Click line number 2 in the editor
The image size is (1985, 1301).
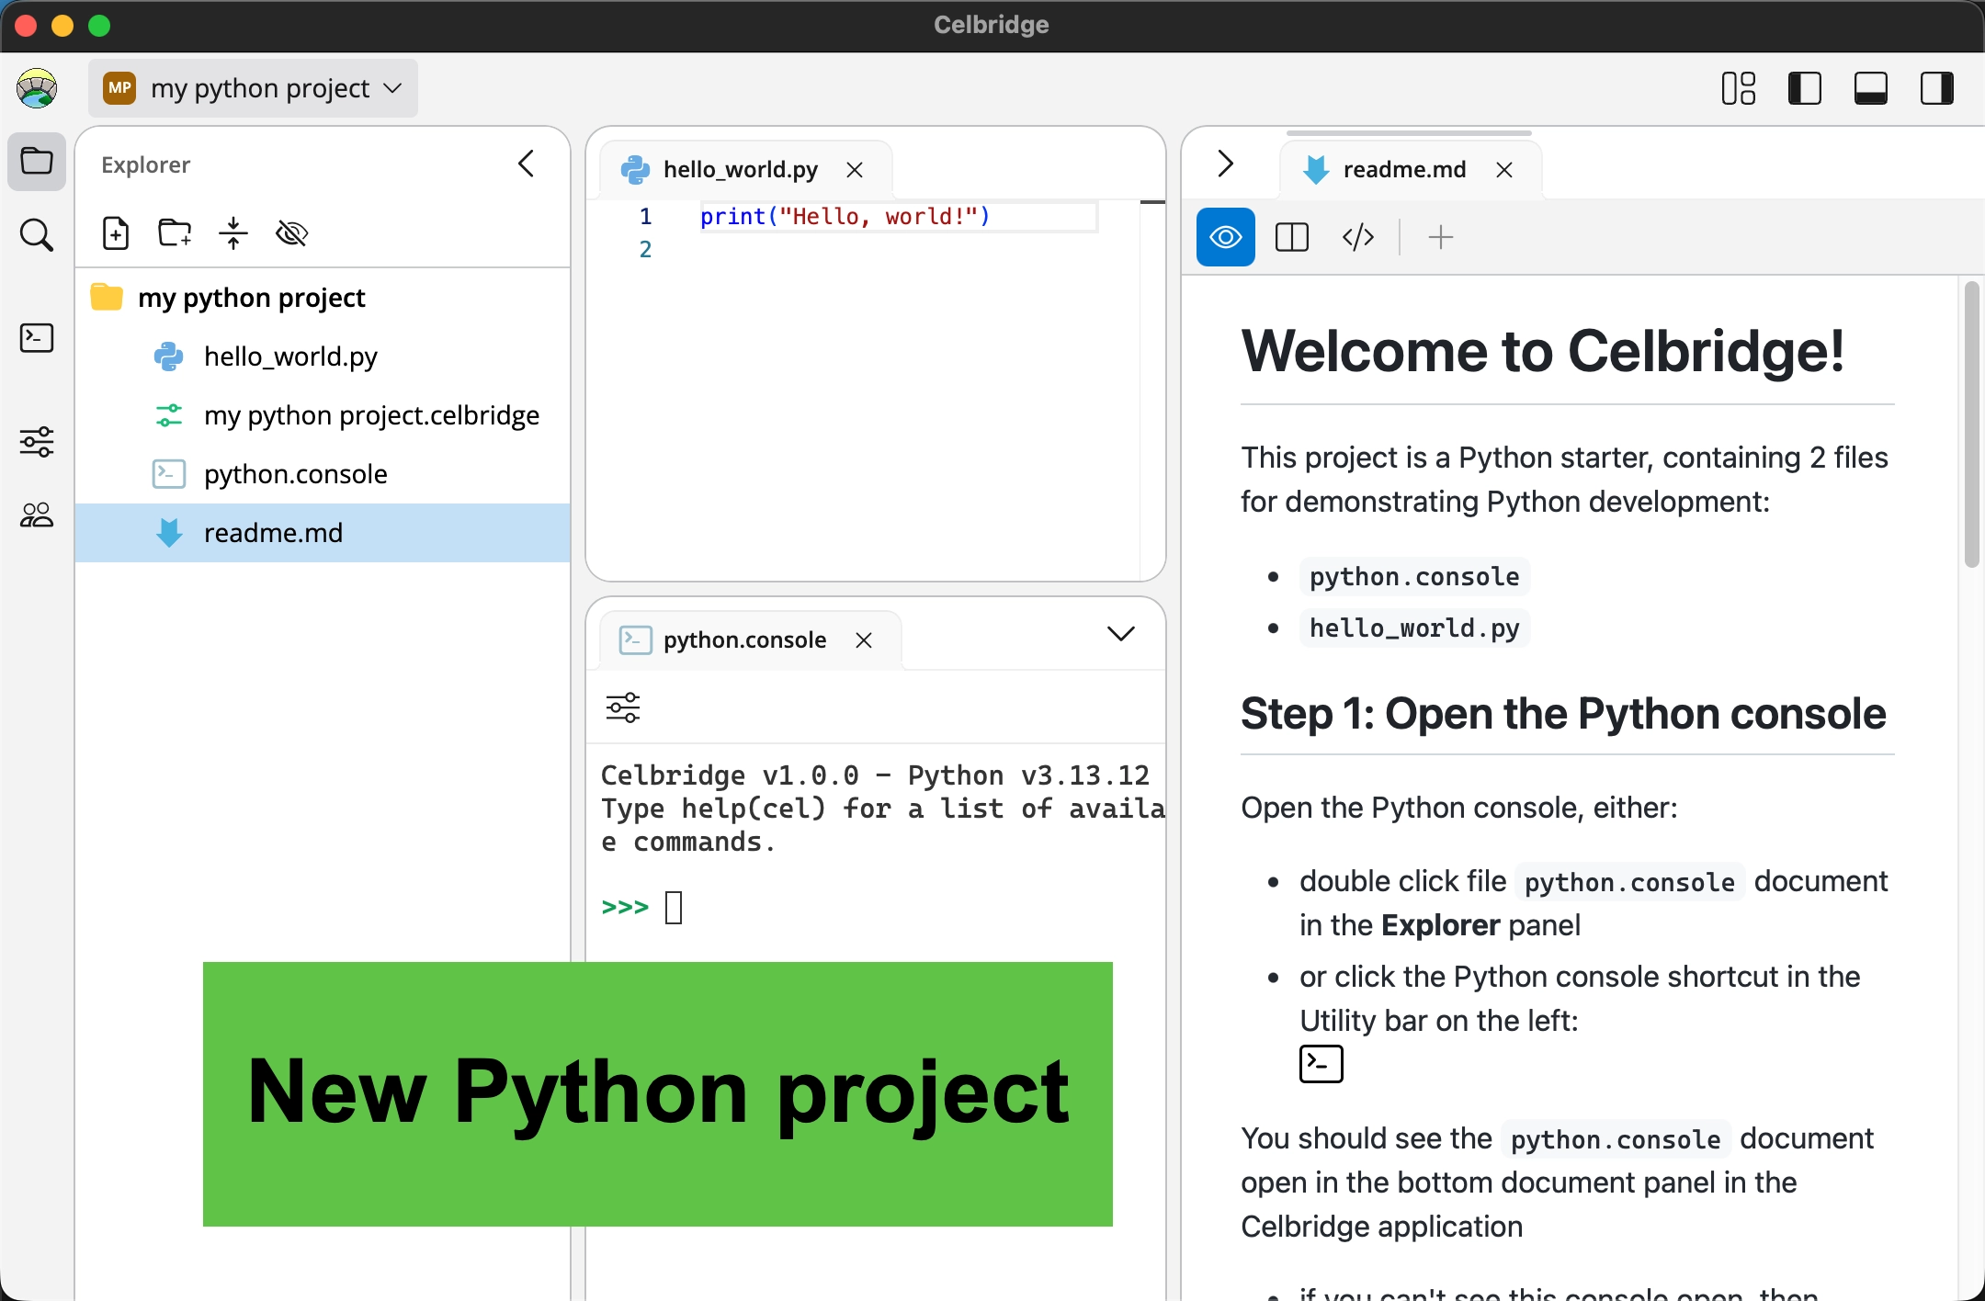[645, 249]
